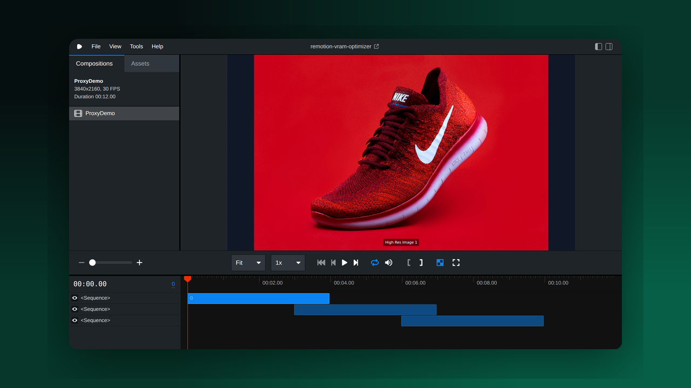Select the ProxyDemo composition row
This screenshot has height=388, width=691.
(x=124, y=113)
